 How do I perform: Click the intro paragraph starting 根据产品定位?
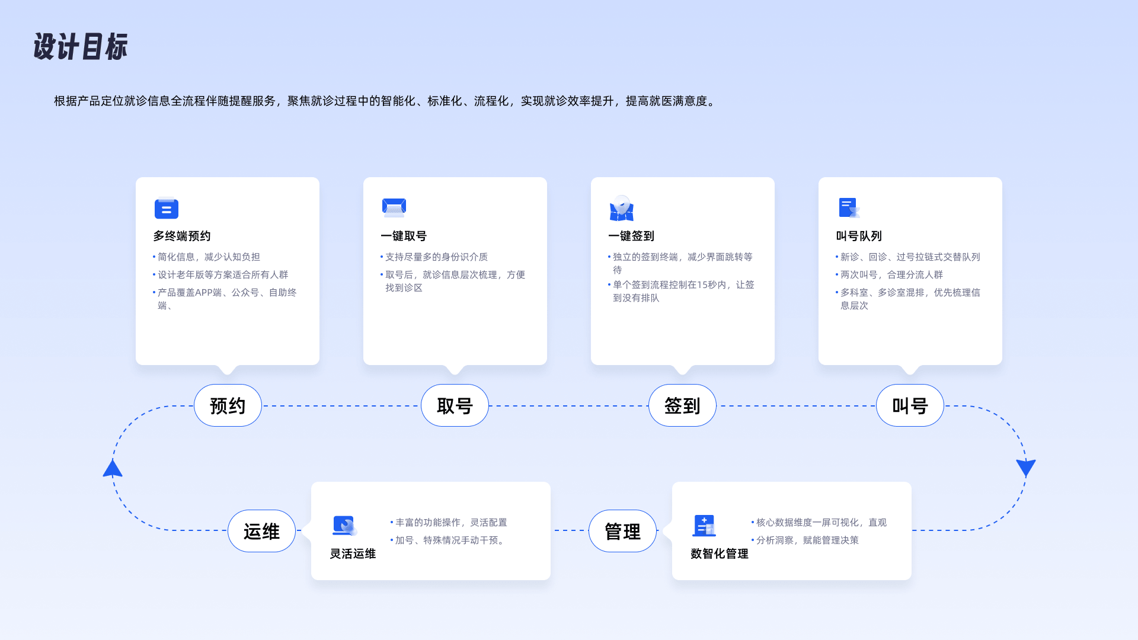tap(385, 101)
